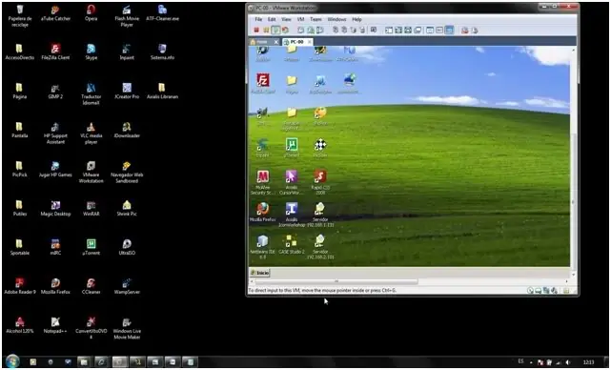Open the Team menu
This screenshot has width=611, height=370.
[x=316, y=19]
